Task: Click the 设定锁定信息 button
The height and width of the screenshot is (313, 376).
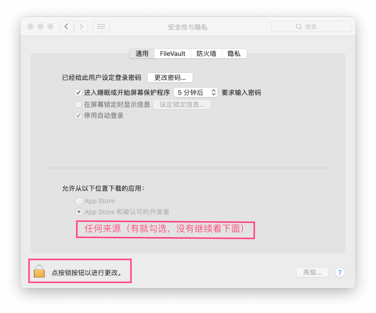Action: (182, 104)
